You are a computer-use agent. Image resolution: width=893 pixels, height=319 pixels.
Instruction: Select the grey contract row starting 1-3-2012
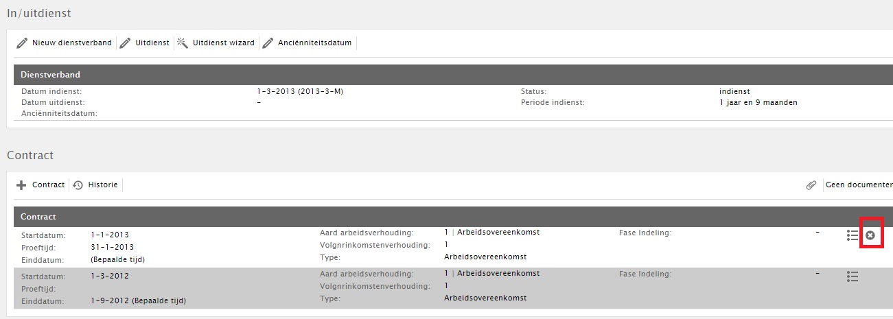point(453,288)
